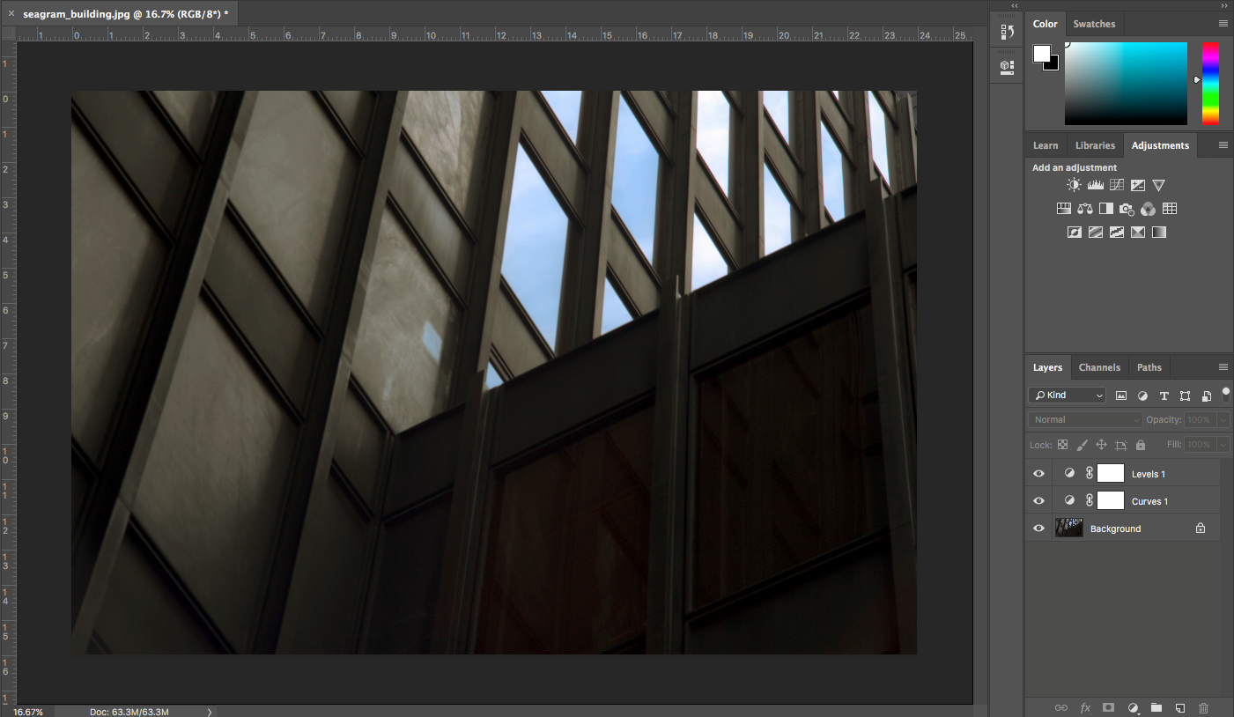Toggle visibility of the Background layer

1038,529
